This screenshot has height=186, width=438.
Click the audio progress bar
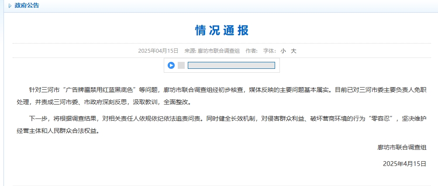pyautogui.click(x=231, y=65)
